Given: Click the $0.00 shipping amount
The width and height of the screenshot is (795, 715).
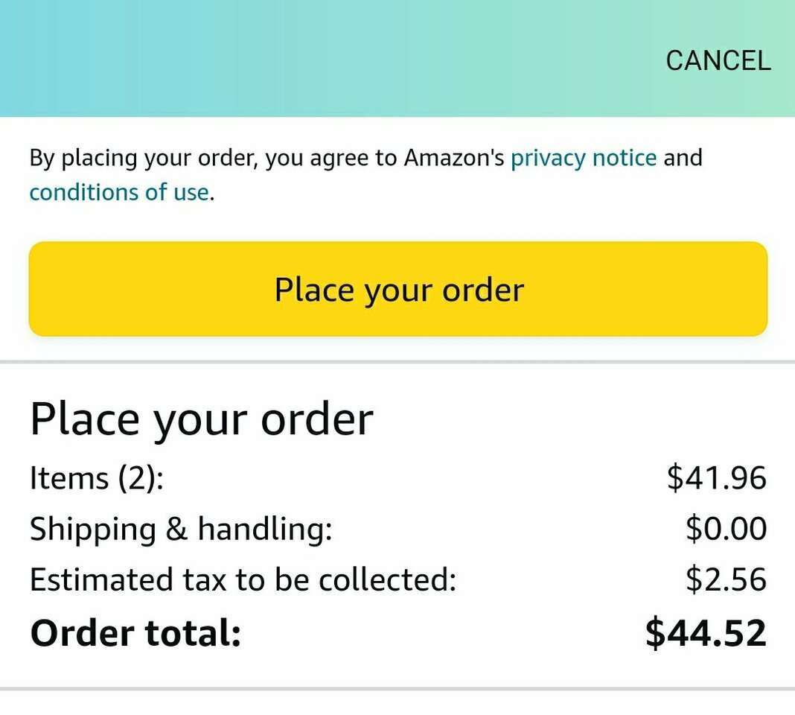Looking at the screenshot, I should 726,529.
